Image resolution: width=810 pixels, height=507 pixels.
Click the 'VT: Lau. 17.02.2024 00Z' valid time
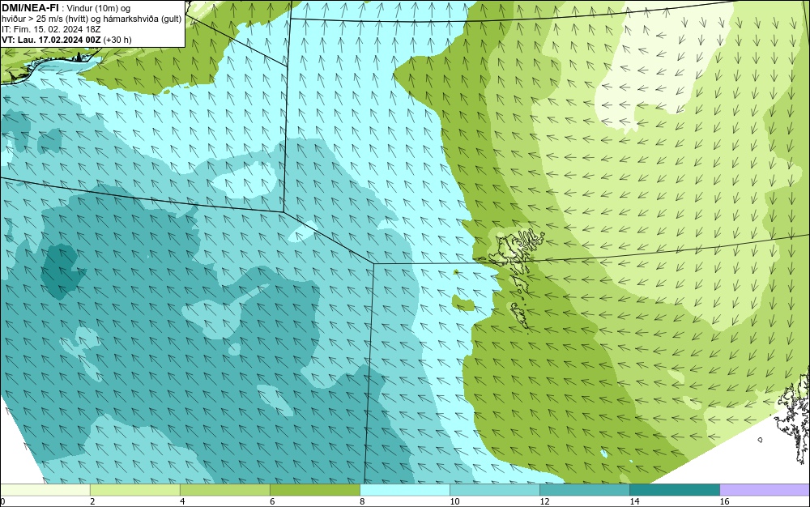[x=51, y=40]
